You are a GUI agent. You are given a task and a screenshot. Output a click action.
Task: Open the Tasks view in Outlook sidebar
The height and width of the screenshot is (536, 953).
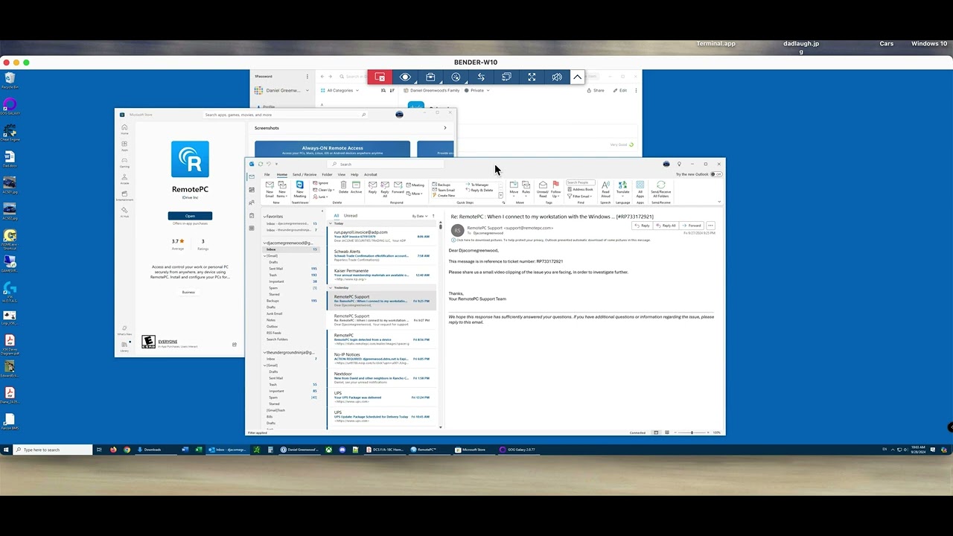point(252,215)
